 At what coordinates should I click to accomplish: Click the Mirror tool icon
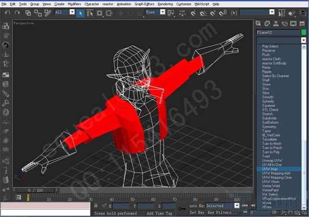pyautogui.click(x=282, y=13)
